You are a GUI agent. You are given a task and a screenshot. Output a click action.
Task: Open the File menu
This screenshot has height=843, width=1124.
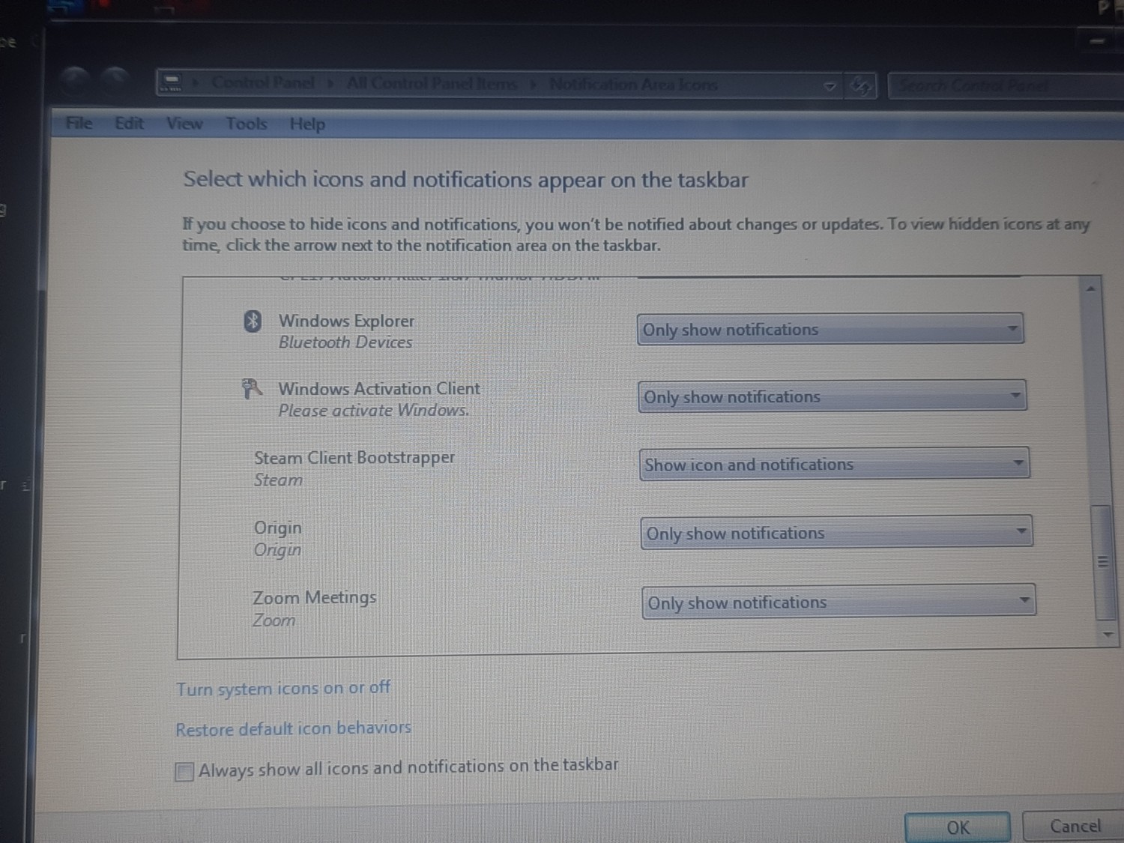pos(79,123)
